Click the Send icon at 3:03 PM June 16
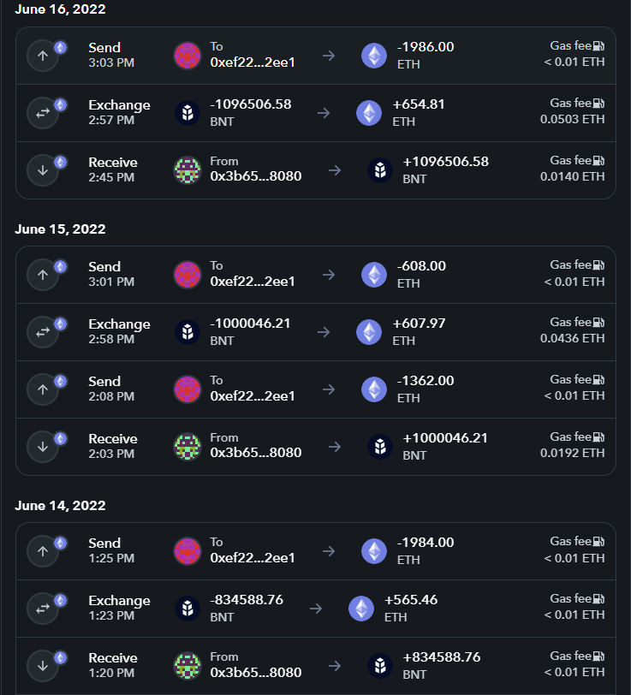The width and height of the screenshot is (631, 695). tap(43, 56)
